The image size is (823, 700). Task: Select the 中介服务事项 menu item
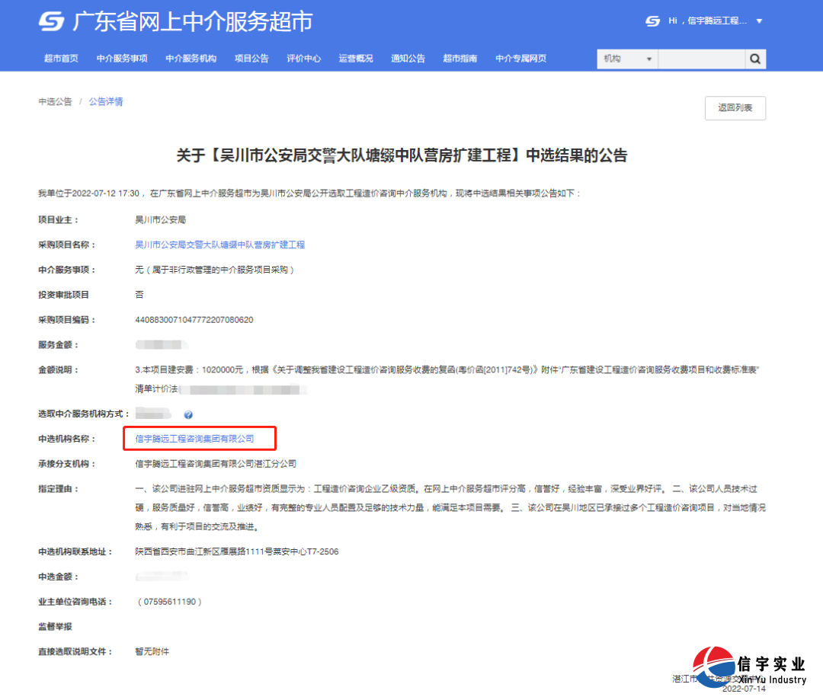(x=122, y=59)
